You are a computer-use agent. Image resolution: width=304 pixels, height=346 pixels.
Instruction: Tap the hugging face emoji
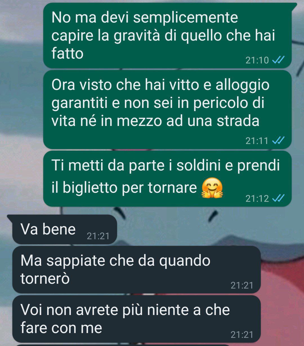tap(213, 188)
